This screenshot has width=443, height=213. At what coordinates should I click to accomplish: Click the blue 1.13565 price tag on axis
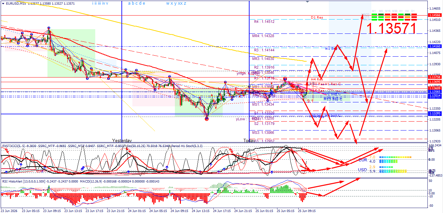(x=435, y=92)
